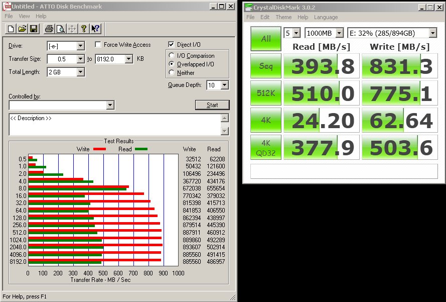This screenshot has height=302, width=446.
Task: Open the Queue Depth dropdown
Action: (x=225, y=85)
